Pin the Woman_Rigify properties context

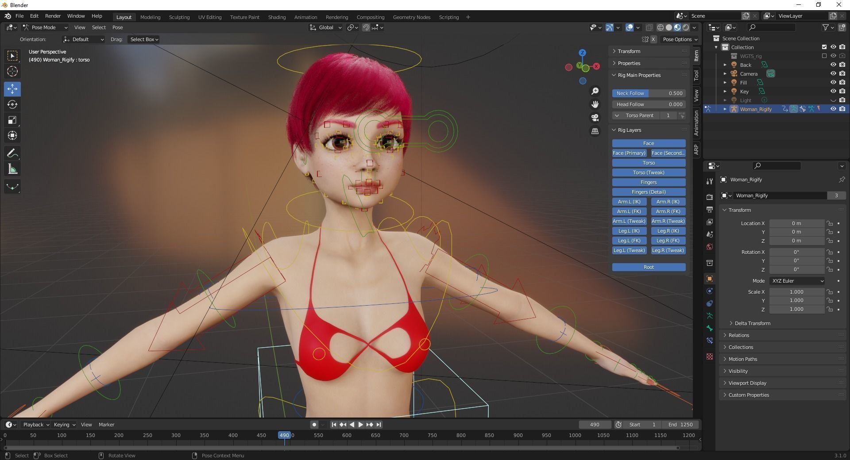point(842,180)
